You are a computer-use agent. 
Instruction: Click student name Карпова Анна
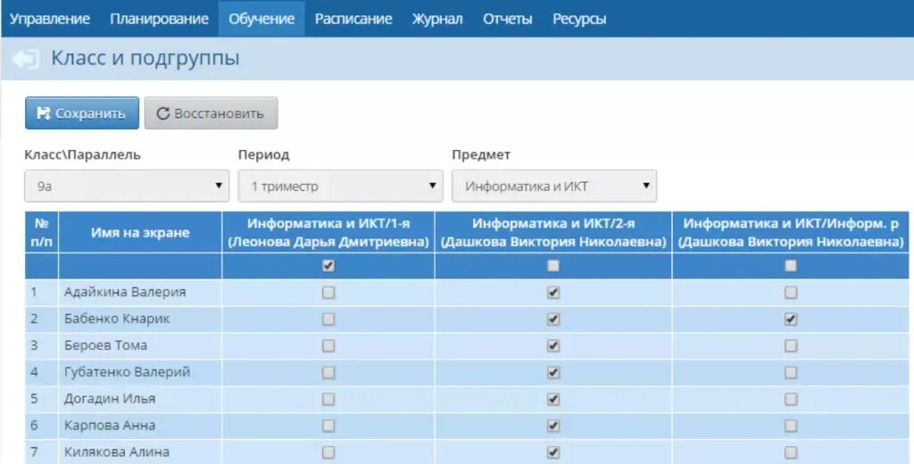click(x=110, y=426)
